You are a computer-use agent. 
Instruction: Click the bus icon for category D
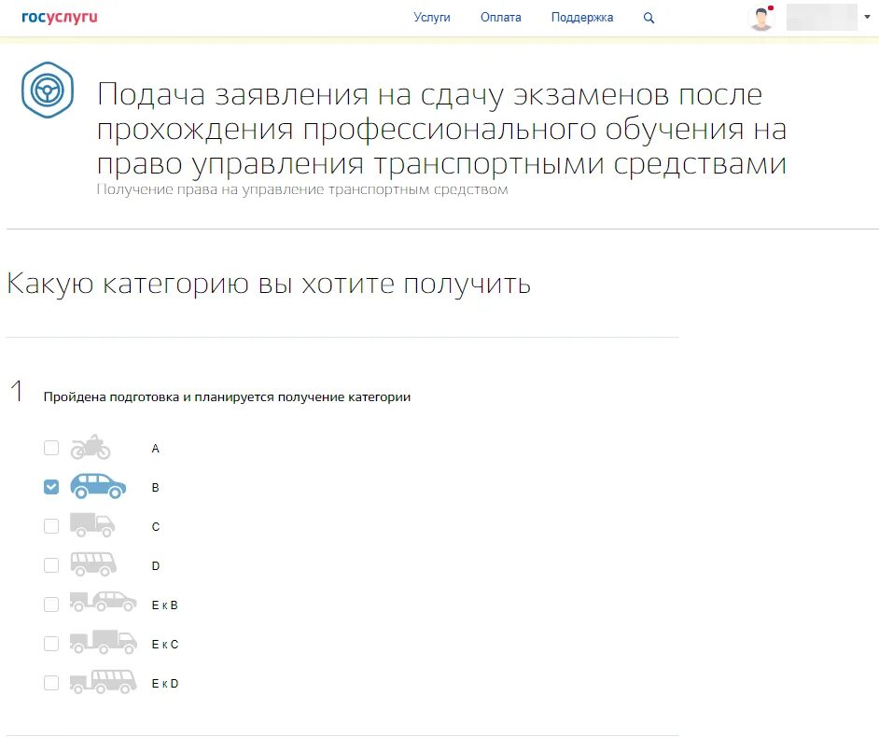[93, 564]
